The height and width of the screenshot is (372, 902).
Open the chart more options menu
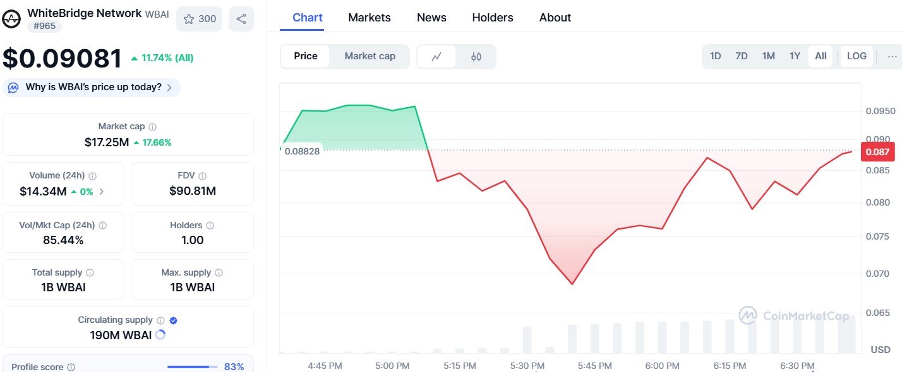892,56
